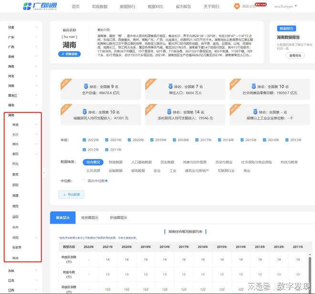Select the 财政数据 dimension
Image resolution: width=315 pixels, height=294 pixels.
click(x=115, y=162)
